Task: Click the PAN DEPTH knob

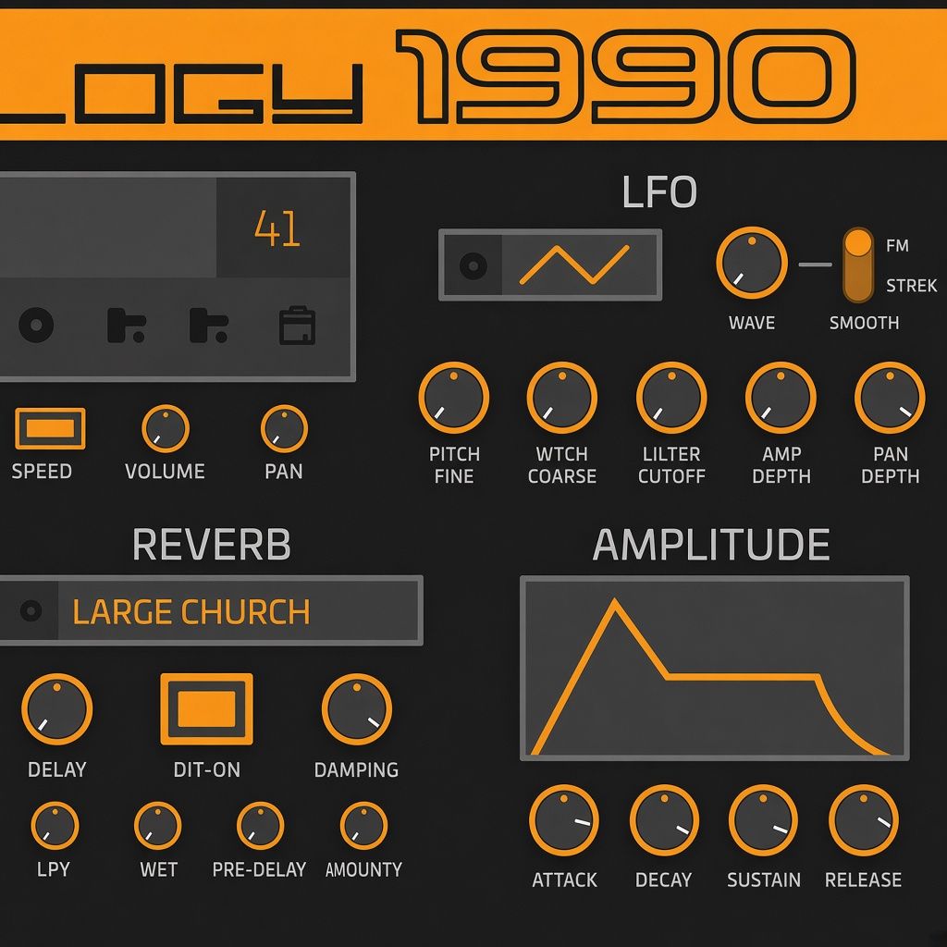Action: click(x=890, y=398)
